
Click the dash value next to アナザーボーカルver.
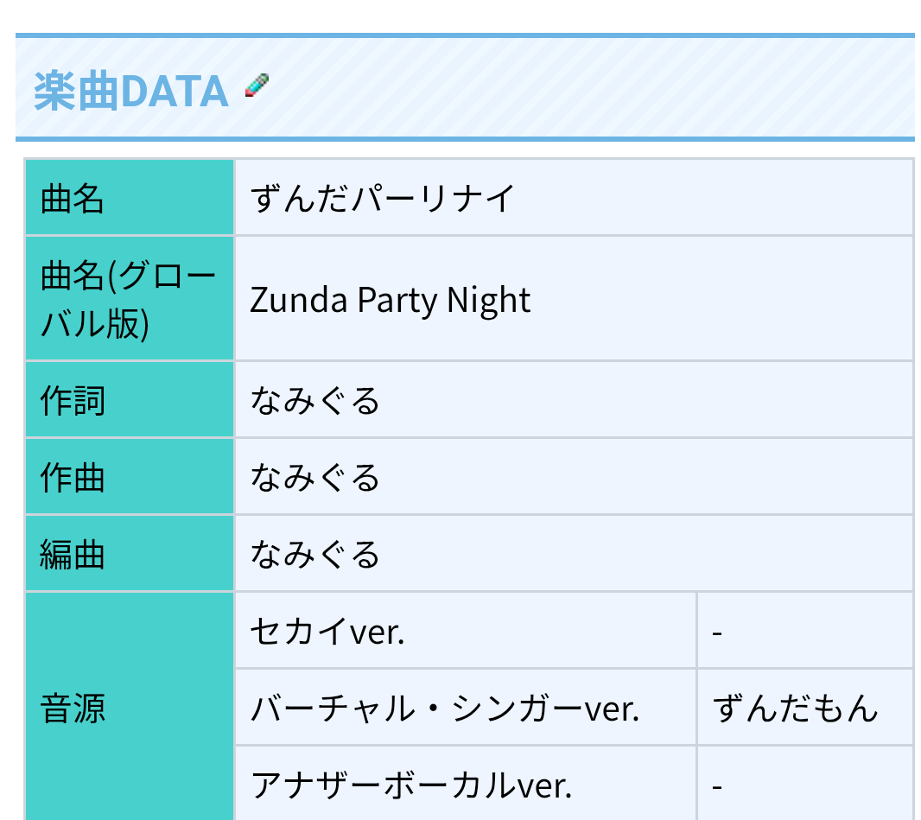(716, 786)
